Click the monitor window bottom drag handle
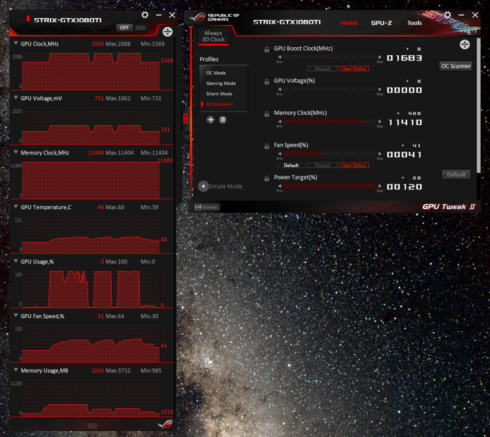This screenshot has width=490, height=437. (x=93, y=426)
